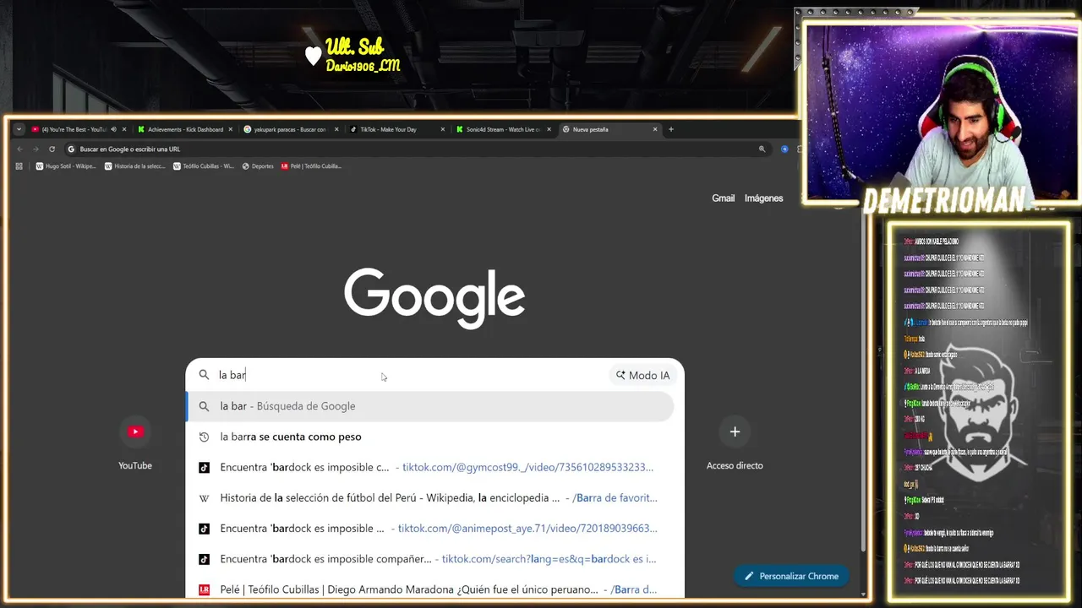1082x608 pixels.
Task: Activate the Modo IA button
Action: pos(642,375)
